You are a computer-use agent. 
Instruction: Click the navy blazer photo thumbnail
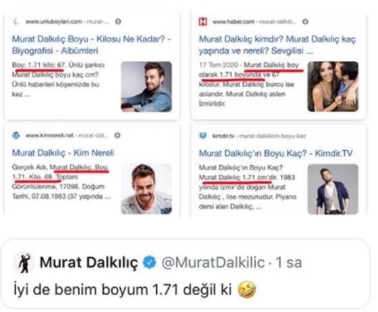click(333, 189)
